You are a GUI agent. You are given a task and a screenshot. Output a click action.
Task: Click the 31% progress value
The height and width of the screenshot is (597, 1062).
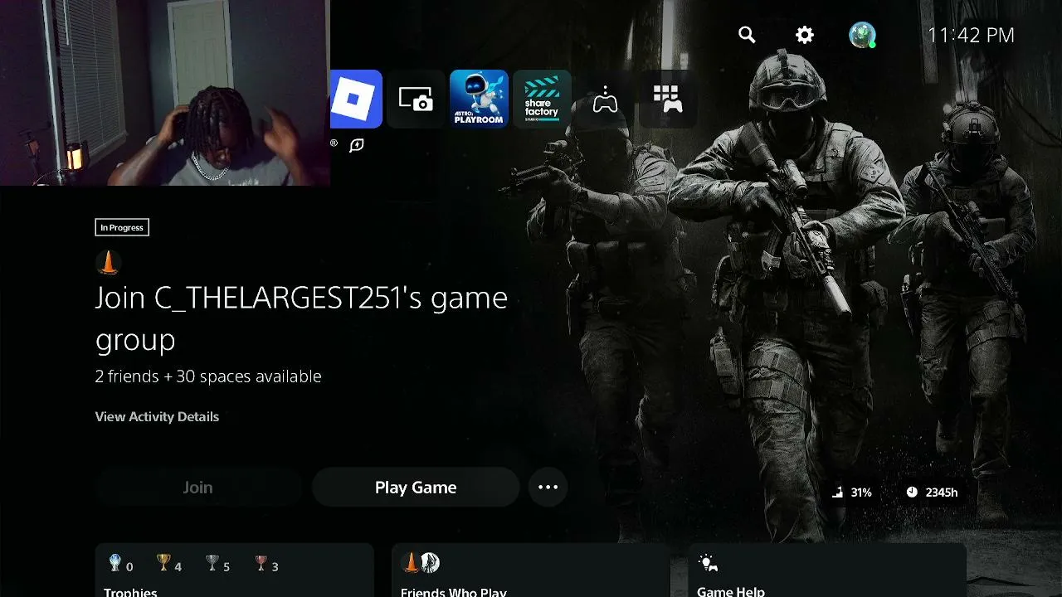(x=861, y=493)
